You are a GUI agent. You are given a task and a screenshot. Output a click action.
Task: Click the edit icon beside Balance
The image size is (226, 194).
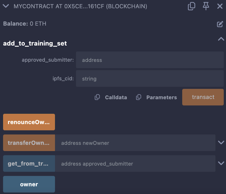220,24
